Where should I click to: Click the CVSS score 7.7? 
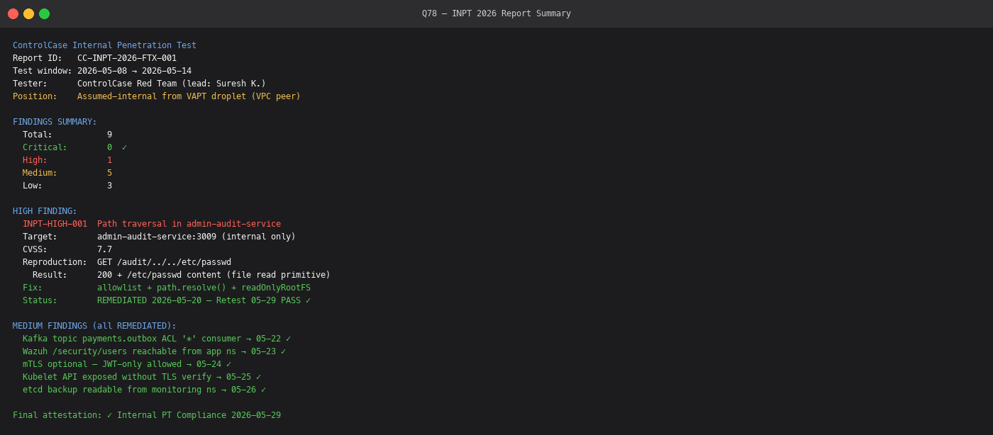click(x=104, y=249)
